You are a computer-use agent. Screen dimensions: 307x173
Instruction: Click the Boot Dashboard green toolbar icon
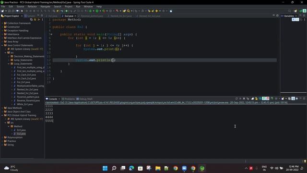pos(67,11)
